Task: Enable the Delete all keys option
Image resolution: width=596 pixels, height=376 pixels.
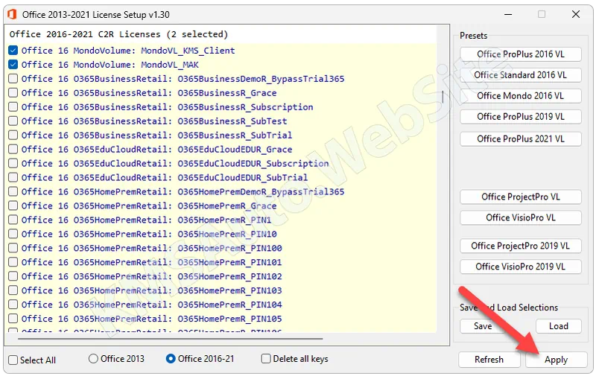Action: (x=266, y=359)
